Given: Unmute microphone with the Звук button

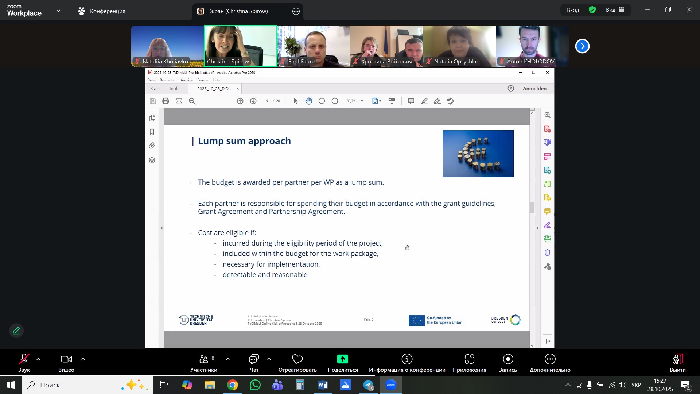Looking at the screenshot, I should coord(24,363).
